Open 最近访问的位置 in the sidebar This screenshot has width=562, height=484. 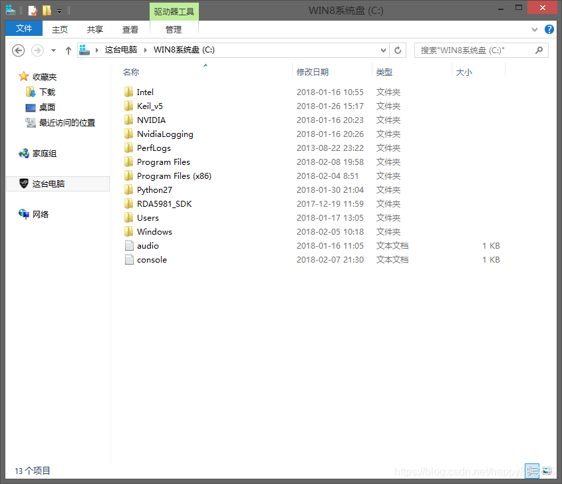[x=67, y=122]
